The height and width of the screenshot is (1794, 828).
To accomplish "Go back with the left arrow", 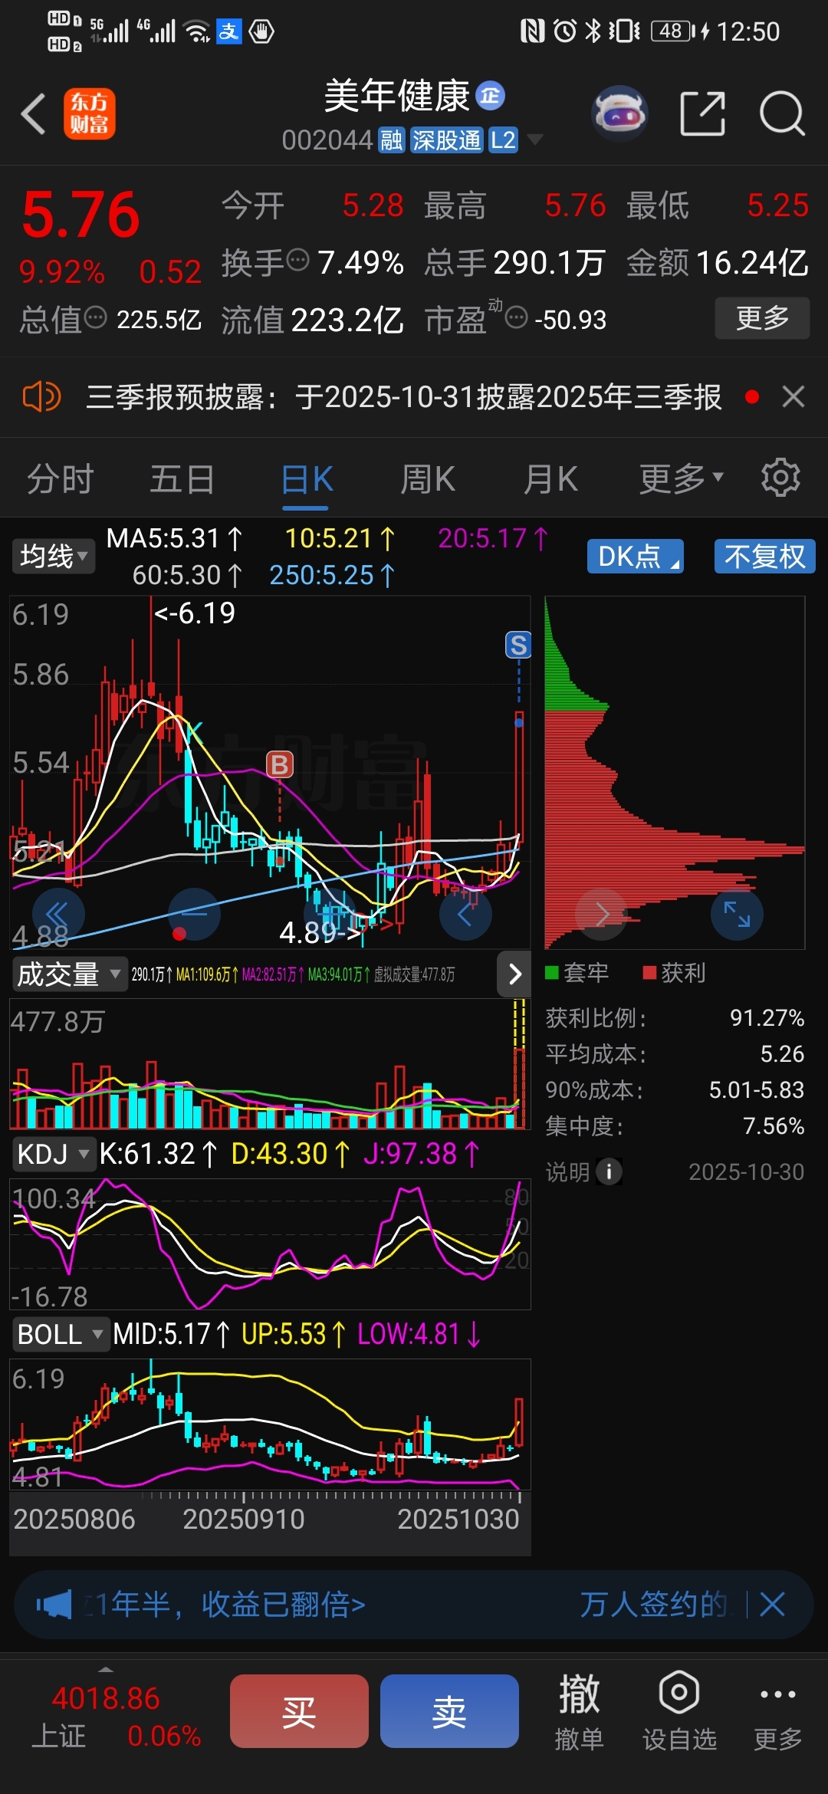I will click(x=34, y=113).
